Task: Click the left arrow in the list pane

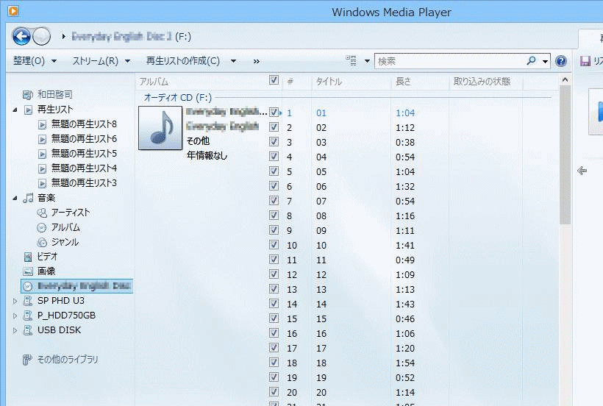Action: click(582, 171)
